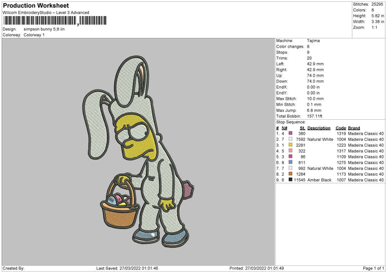This screenshot has width=387, height=273.
Task: Select the 'Amber Black' description
Action: coord(319,180)
